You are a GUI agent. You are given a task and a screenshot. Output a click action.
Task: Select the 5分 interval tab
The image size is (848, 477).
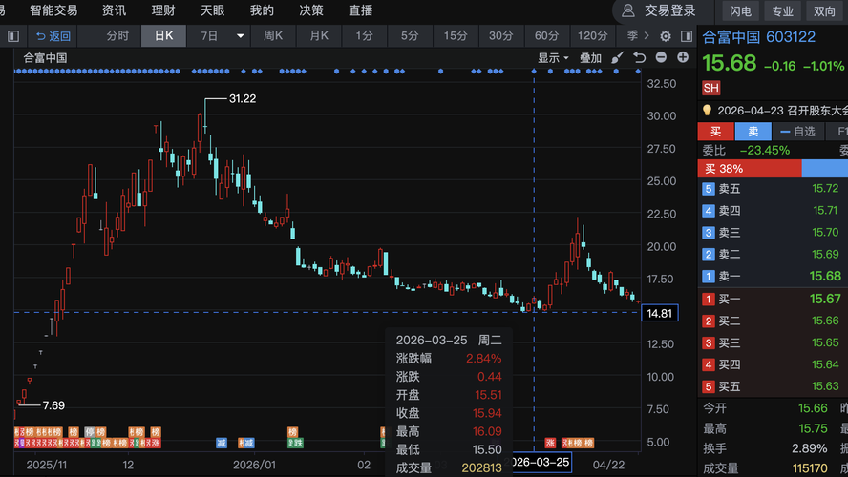410,36
